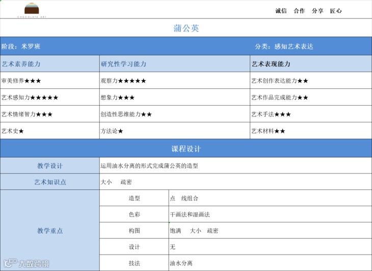Image resolution: width=372 pixels, height=271 pixels.
Task: Select the 观察力 five-star cell
Action: [175, 81]
